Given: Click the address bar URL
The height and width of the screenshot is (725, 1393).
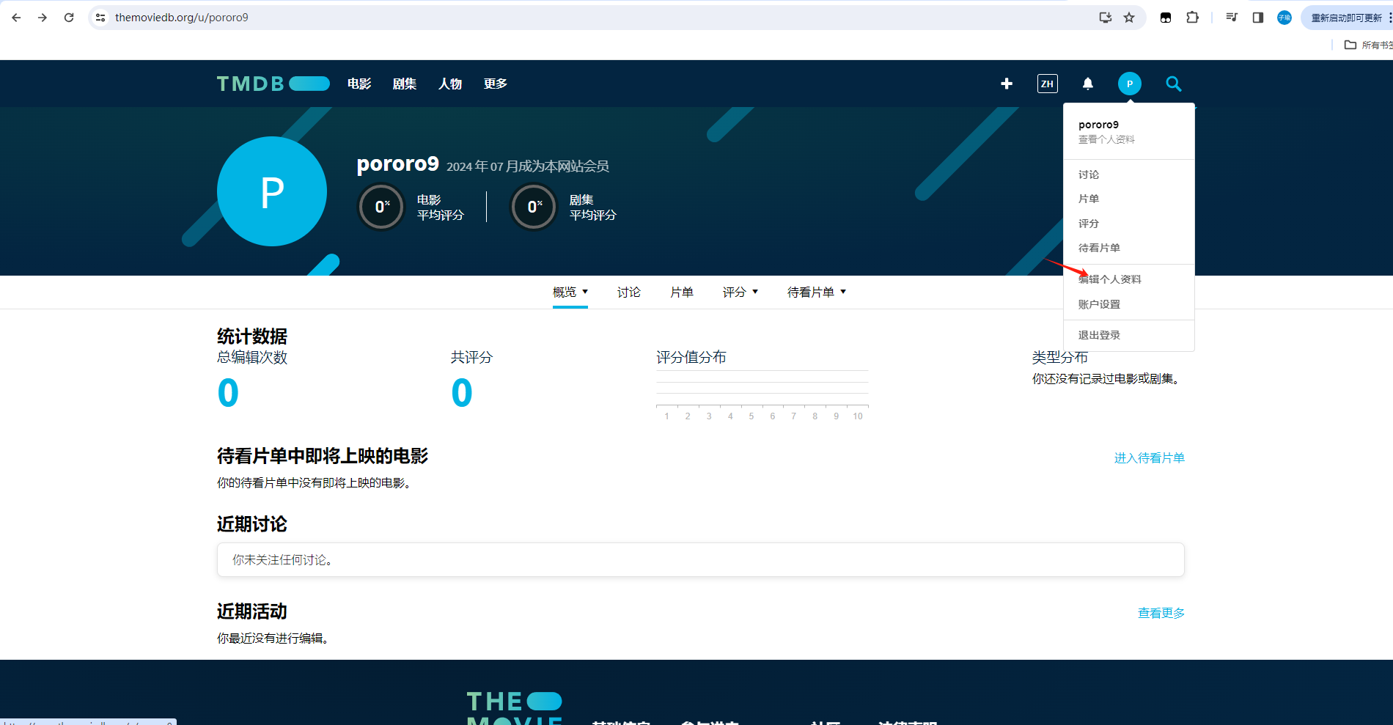Looking at the screenshot, I should (182, 18).
